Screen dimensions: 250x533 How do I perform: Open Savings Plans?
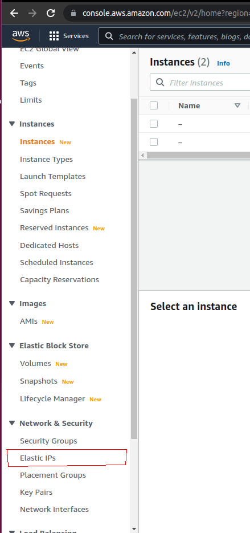pyautogui.click(x=44, y=210)
